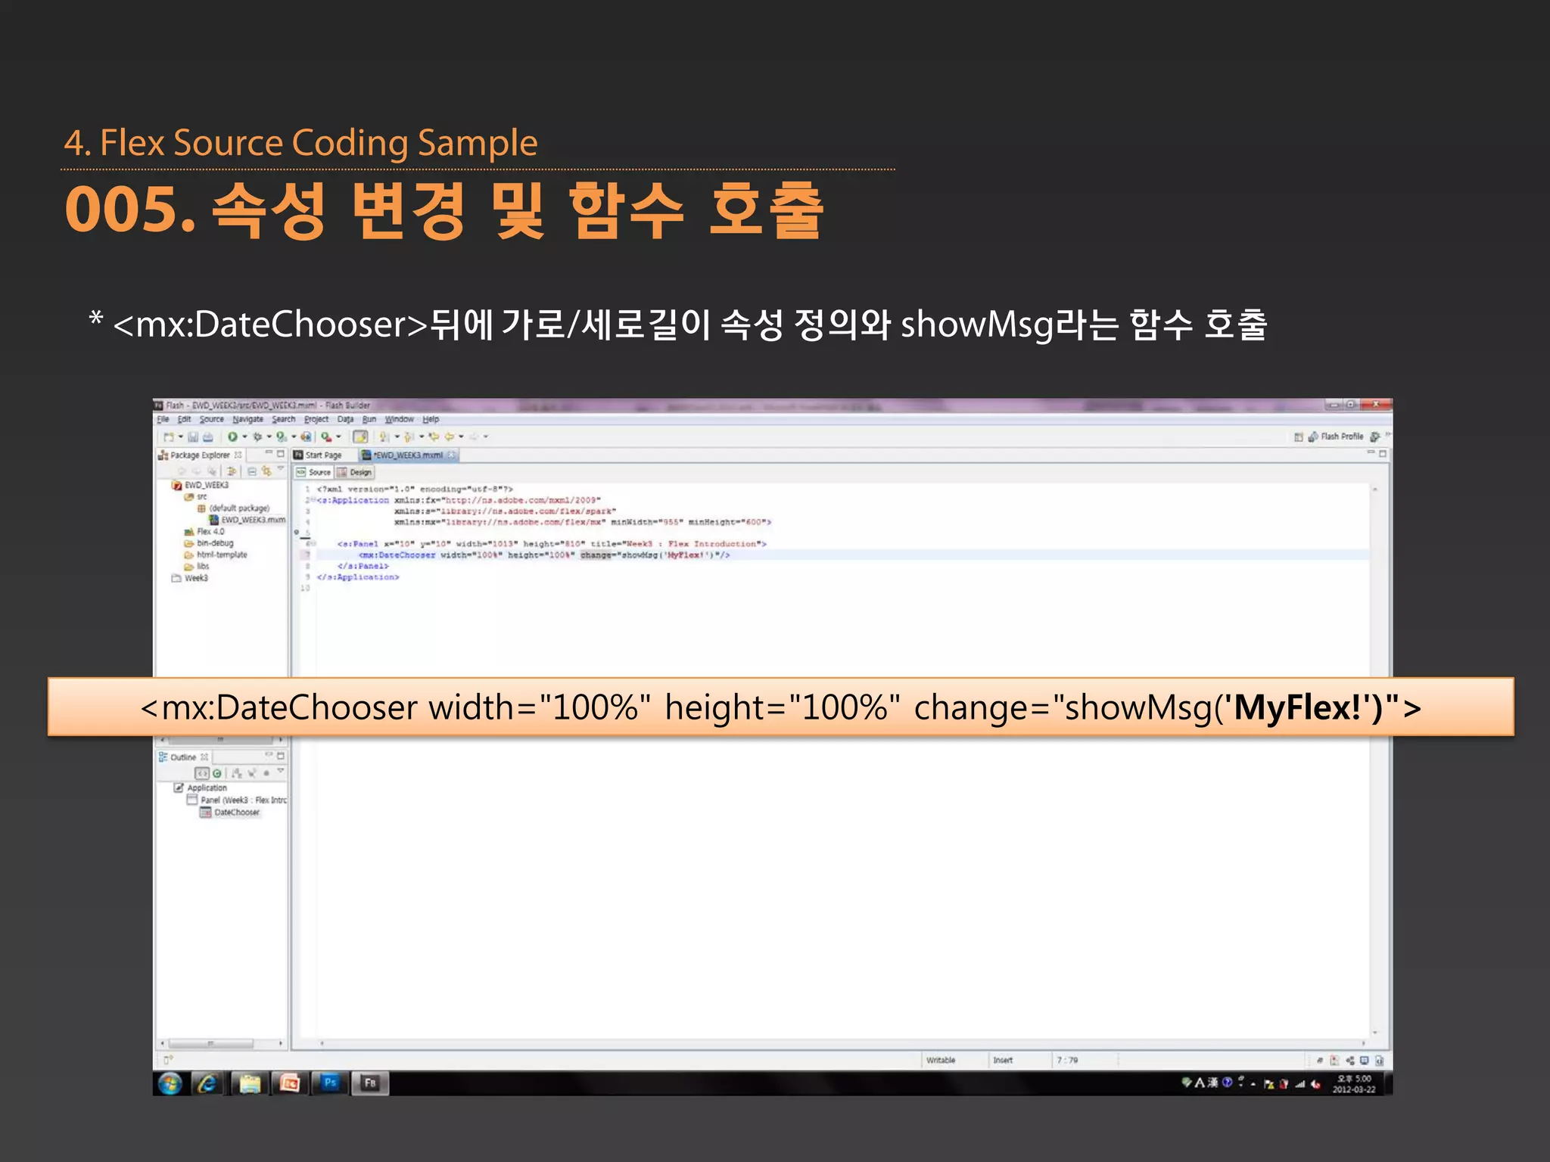Select the libs folder
This screenshot has height=1162, width=1550.
[x=197, y=566]
